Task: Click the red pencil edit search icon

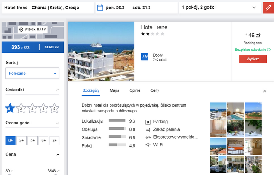Action: click(268, 8)
